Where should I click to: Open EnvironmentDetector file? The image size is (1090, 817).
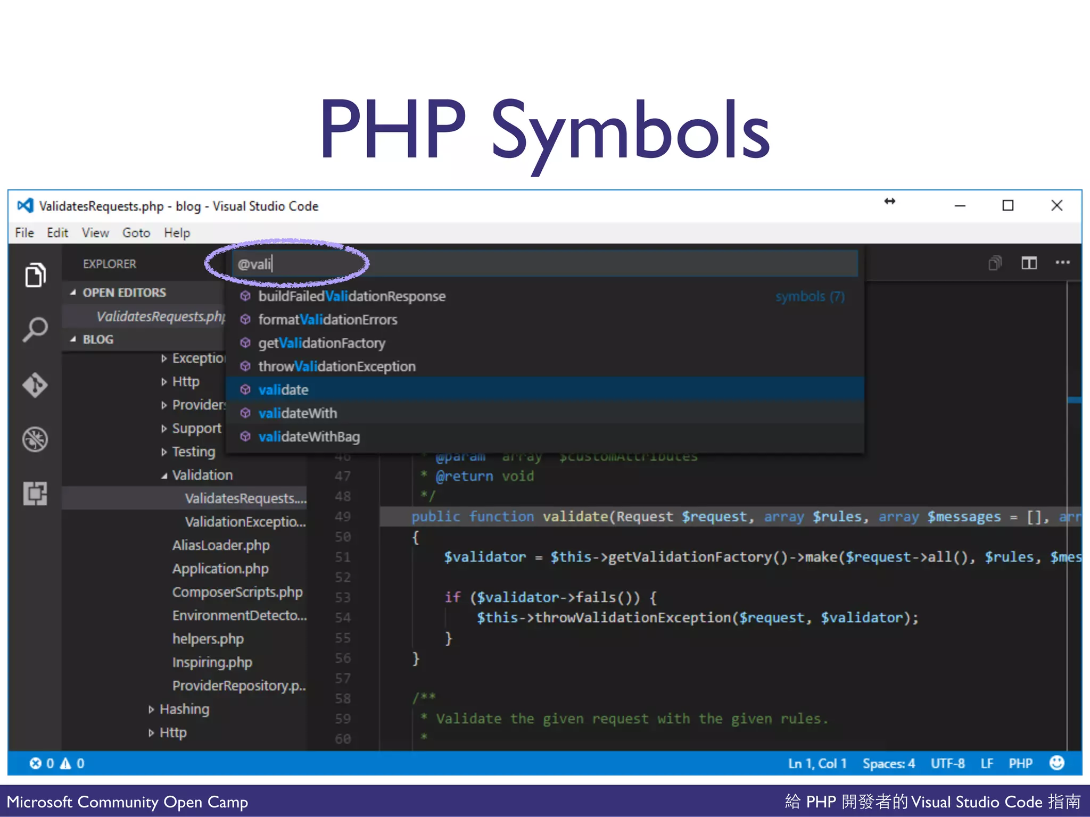click(x=240, y=615)
